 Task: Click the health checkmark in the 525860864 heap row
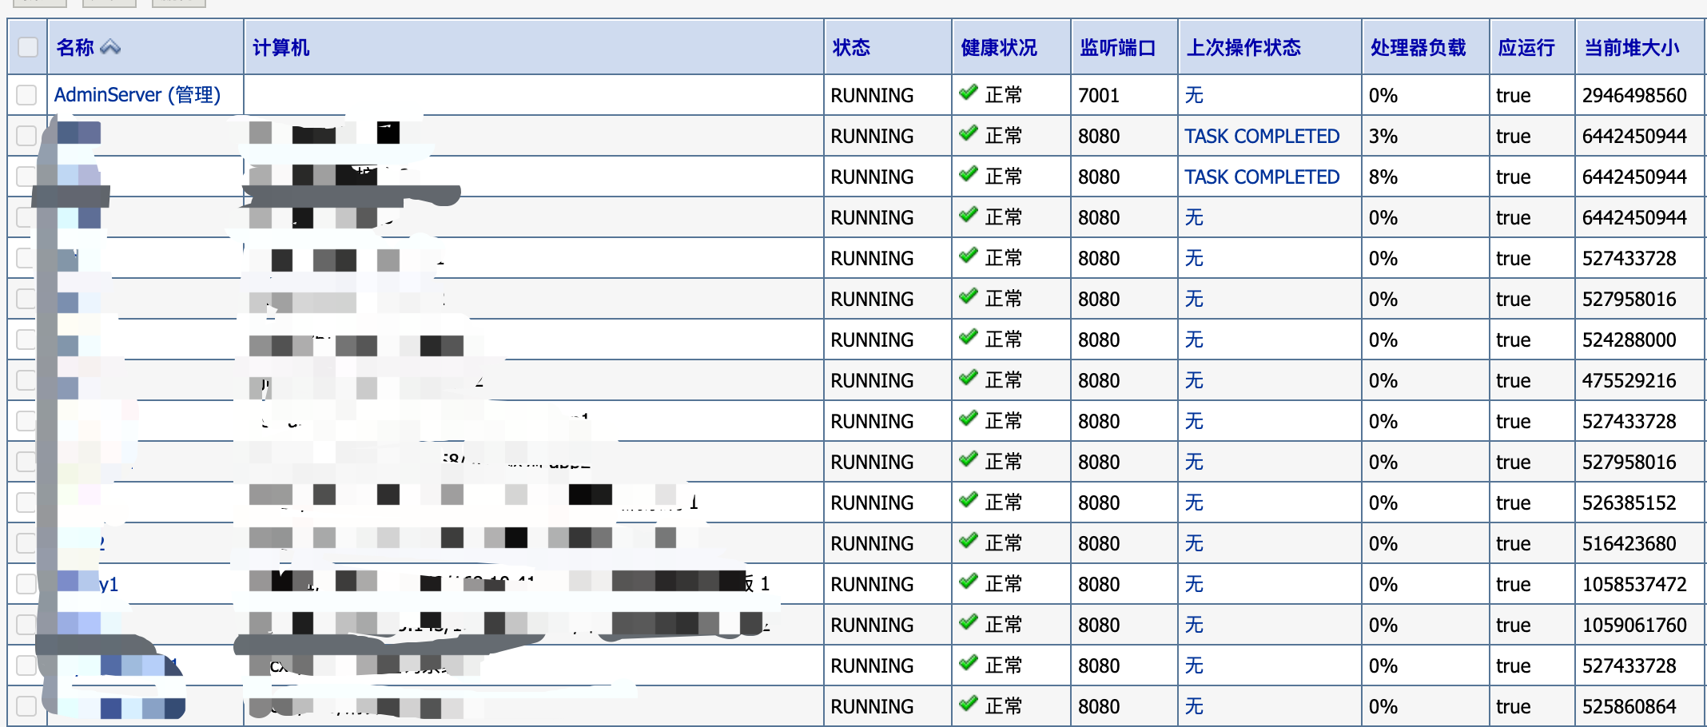point(969,704)
